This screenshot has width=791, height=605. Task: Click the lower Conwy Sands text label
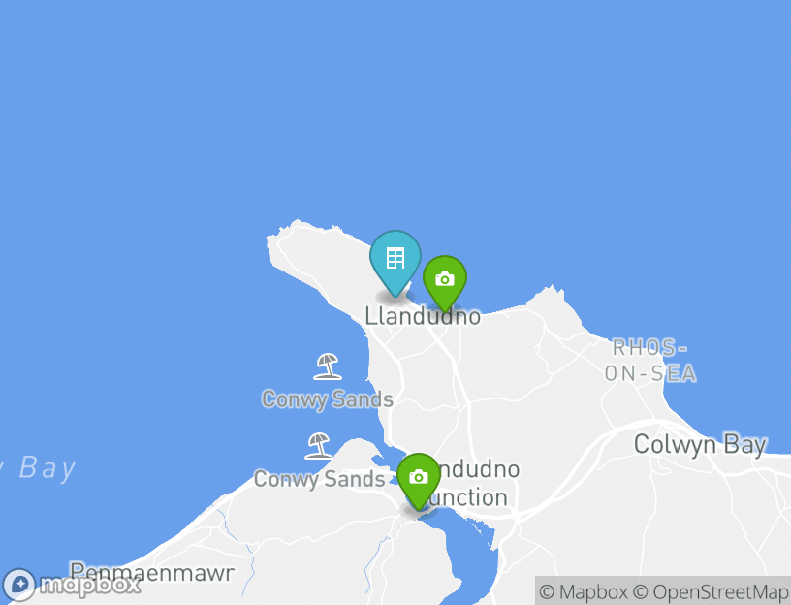pyautogui.click(x=319, y=479)
